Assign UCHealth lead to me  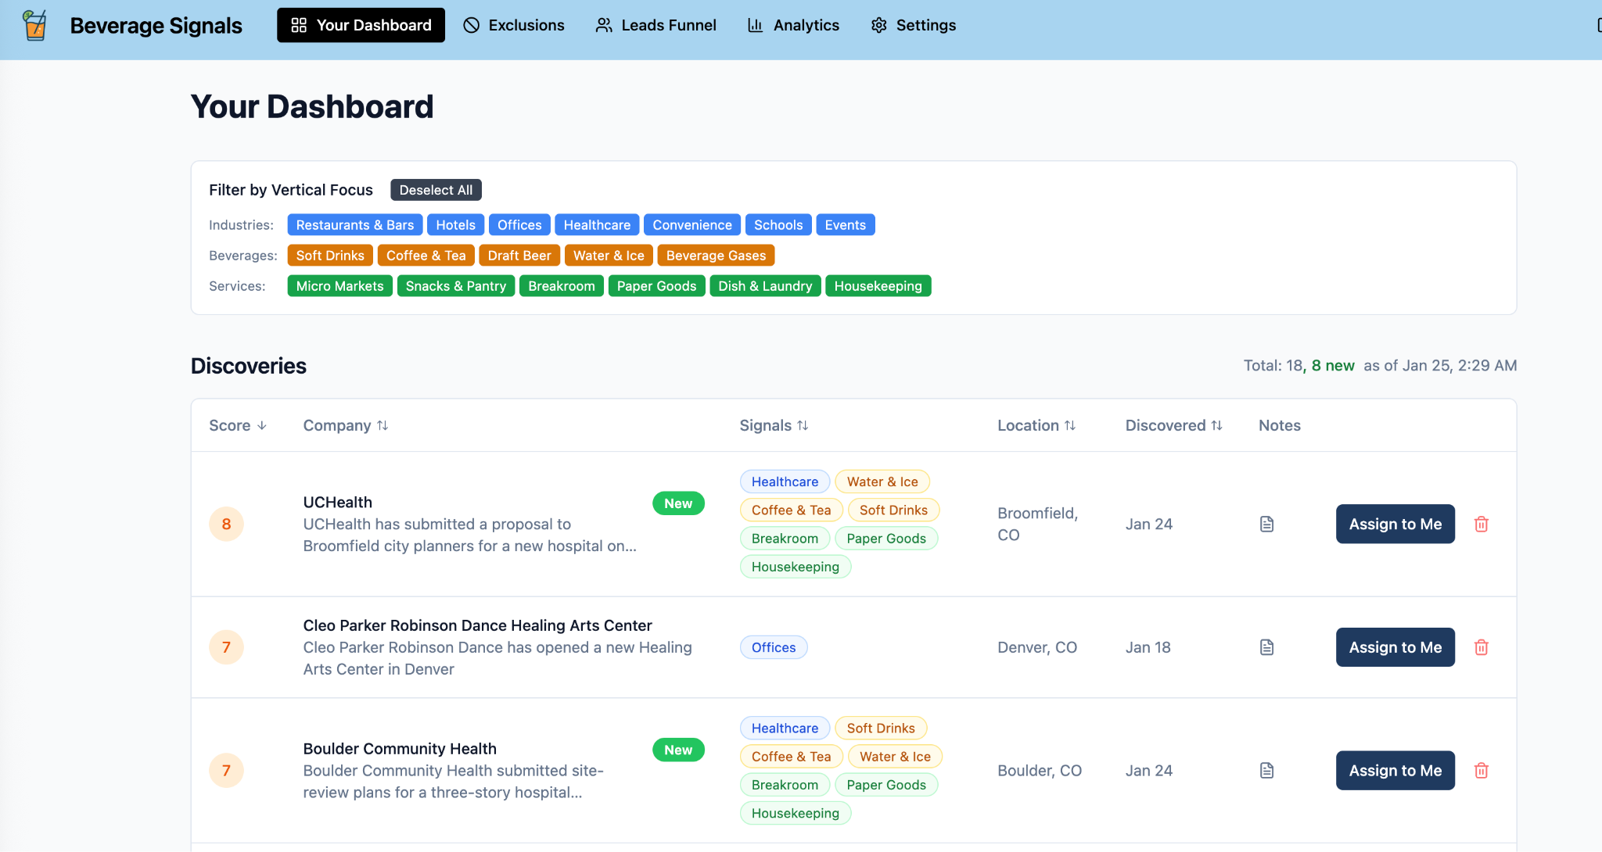1395,524
